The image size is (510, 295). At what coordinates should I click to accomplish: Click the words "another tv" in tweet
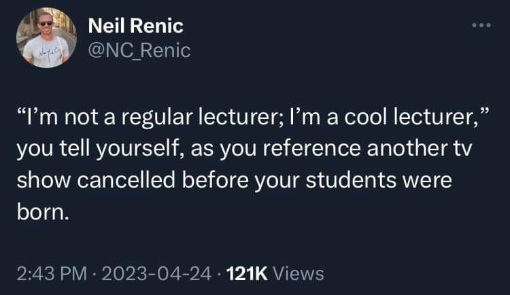(x=420, y=149)
